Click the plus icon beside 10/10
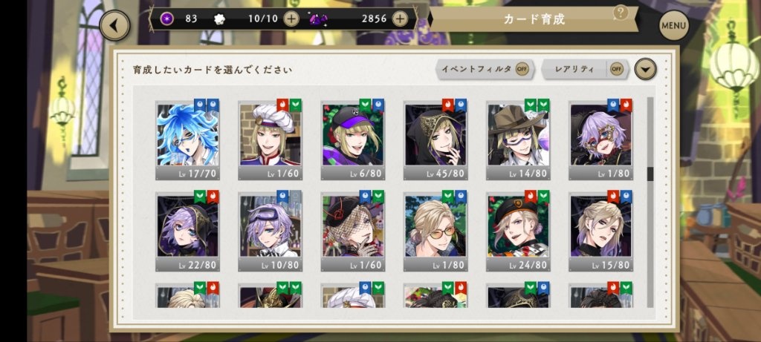 (291, 19)
